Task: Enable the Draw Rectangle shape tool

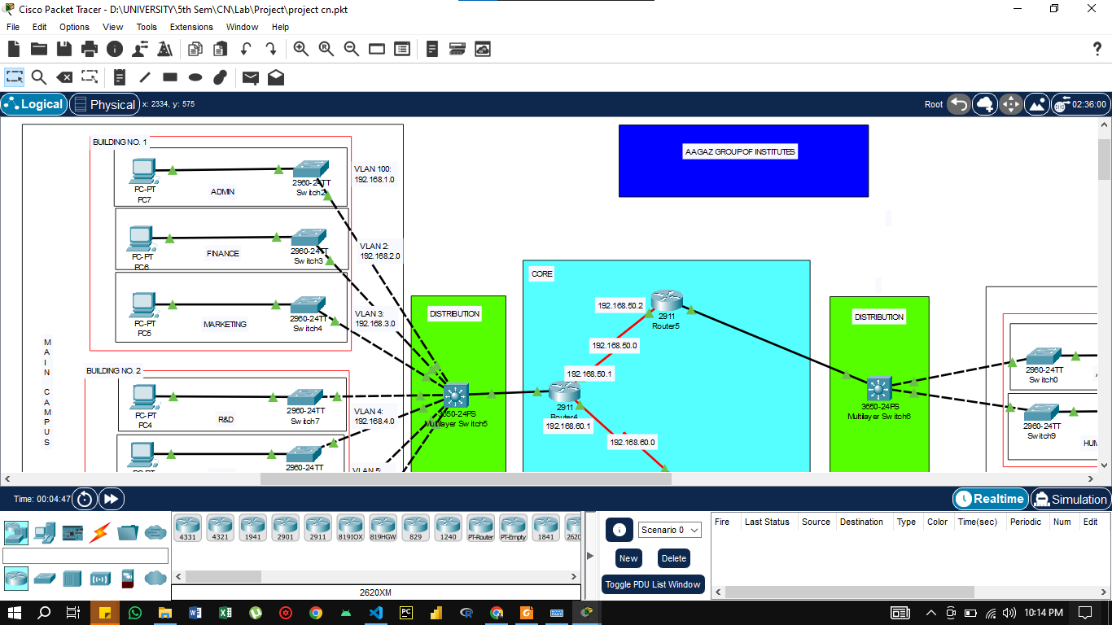Action: tap(169, 76)
